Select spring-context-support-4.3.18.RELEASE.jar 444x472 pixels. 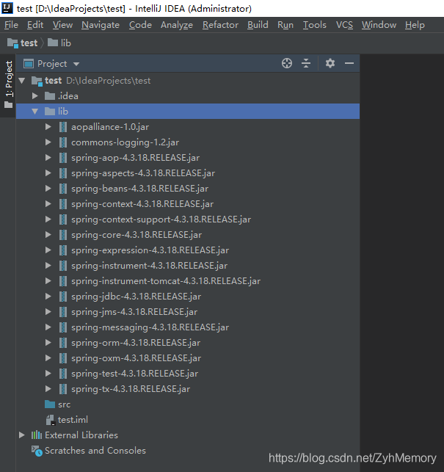161,219
